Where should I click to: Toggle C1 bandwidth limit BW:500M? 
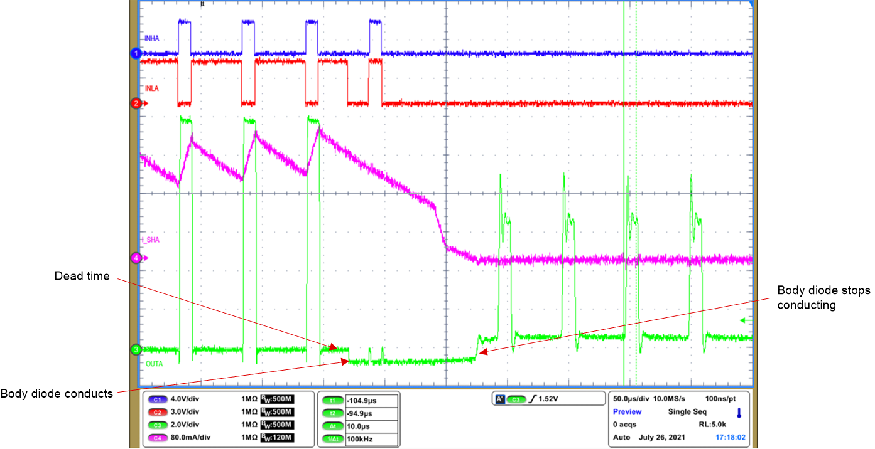279,398
